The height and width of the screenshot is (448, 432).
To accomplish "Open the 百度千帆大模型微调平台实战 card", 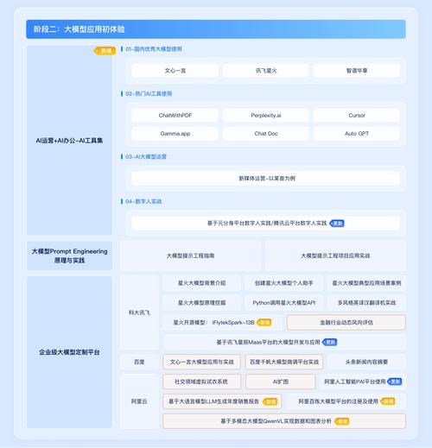I will tap(284, 362).
